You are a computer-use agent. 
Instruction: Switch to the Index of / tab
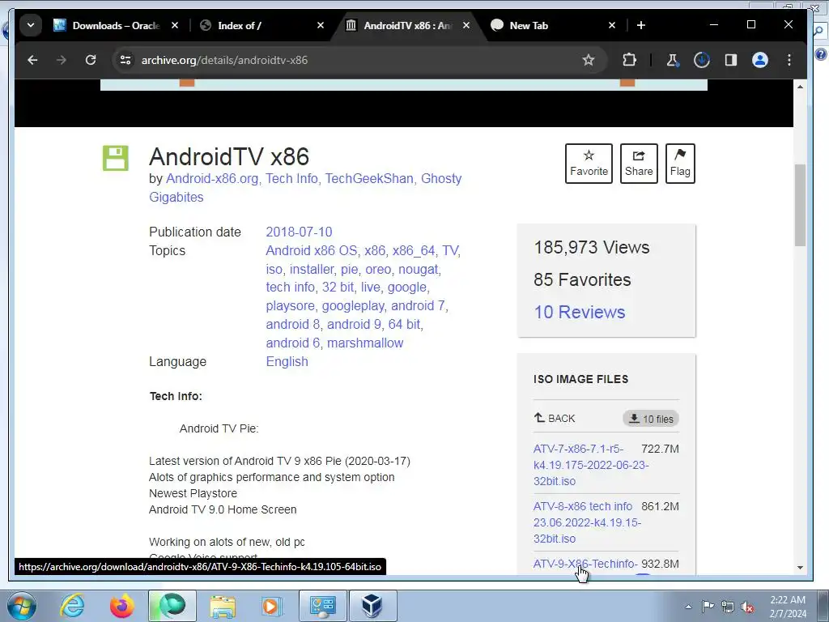coord(240,25)
